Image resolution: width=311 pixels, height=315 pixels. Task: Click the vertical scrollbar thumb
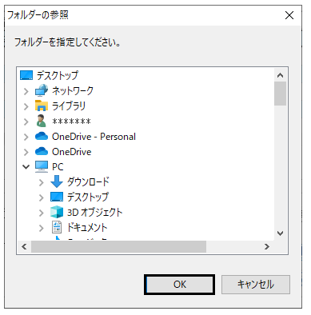[280, 94]
